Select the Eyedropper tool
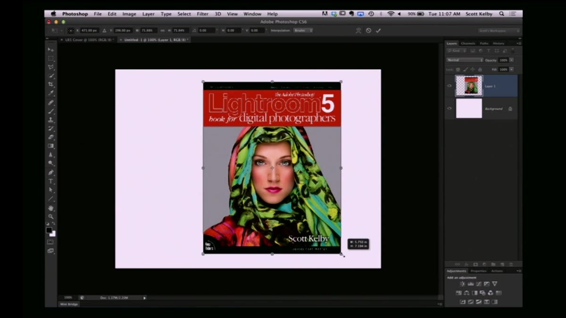The height and width of the screenshot is (318, 566). coord(50,93)
